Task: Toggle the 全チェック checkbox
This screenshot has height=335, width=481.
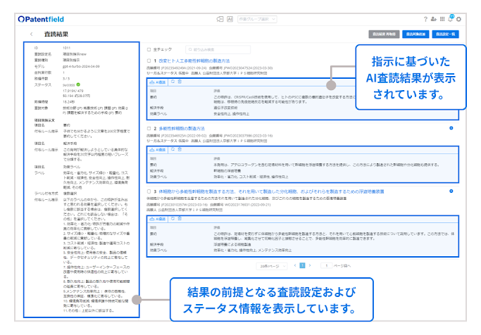Action: (x=149, y=50)
